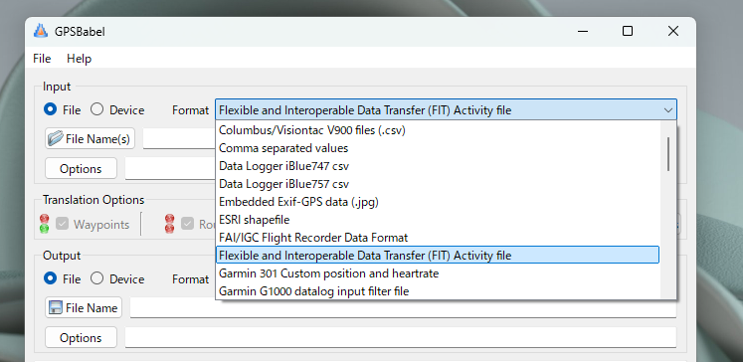Minimize the GPSBabel window

(583, 31)
